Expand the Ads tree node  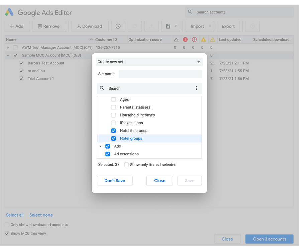click(100, 146)
